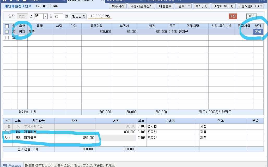Click the year field showing 2025
Screen dimensions: 268x167
[22, 16]
